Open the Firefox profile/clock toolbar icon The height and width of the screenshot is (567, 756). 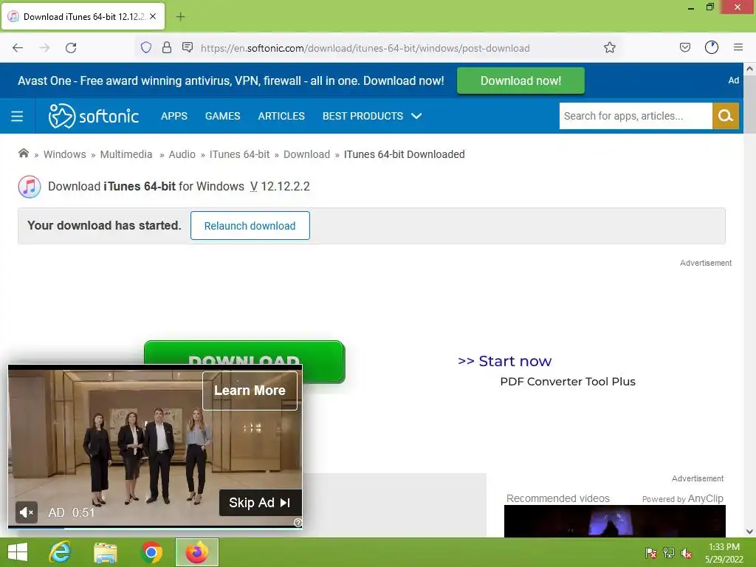(x=712, y=47)
